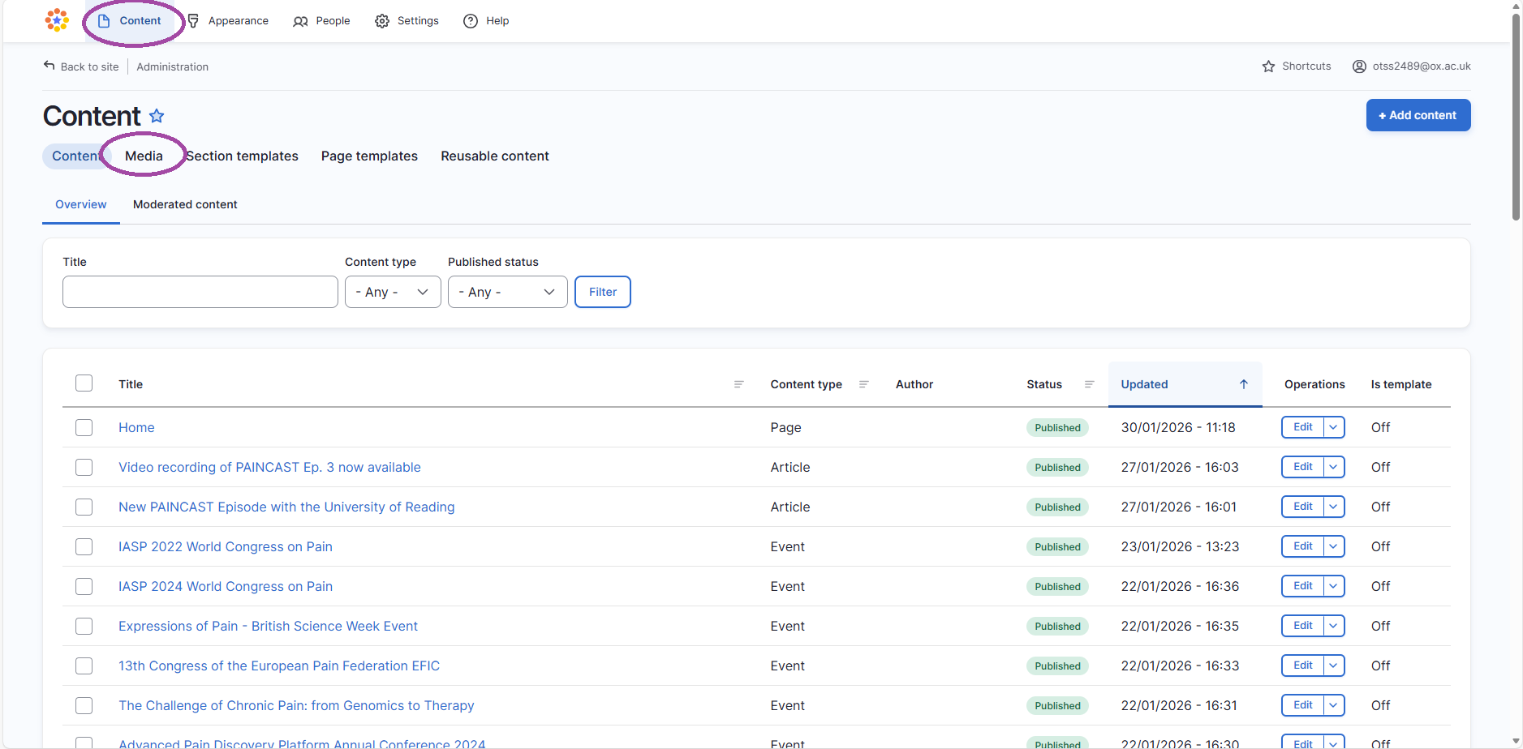Click the sort icon beside Status column
Screen dimensions: 1523x749
pos(1089,384)
